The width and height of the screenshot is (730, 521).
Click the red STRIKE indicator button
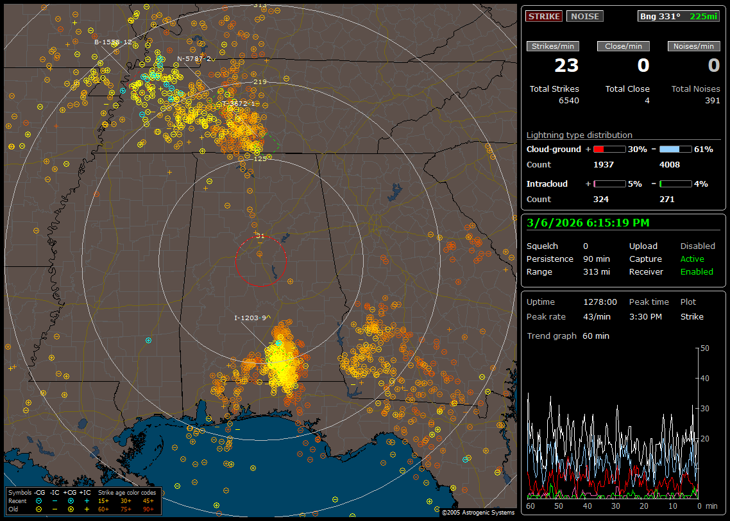pyautogui.click(x=544, y=16)
